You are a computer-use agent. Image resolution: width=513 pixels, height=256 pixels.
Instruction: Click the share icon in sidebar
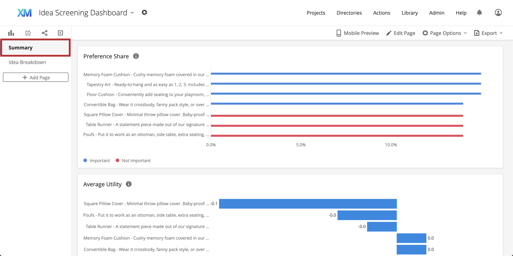tap(44, 33)
